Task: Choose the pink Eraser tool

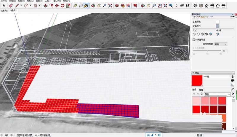Action: 11,6
